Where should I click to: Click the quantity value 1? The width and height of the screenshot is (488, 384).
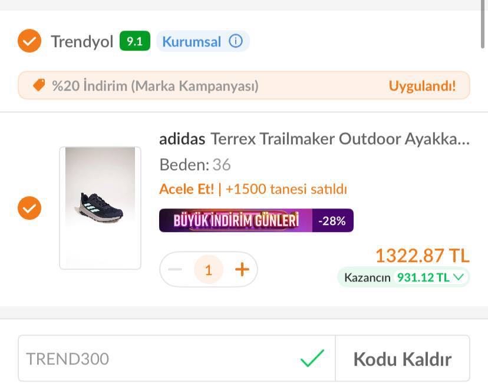click(208, 270)
